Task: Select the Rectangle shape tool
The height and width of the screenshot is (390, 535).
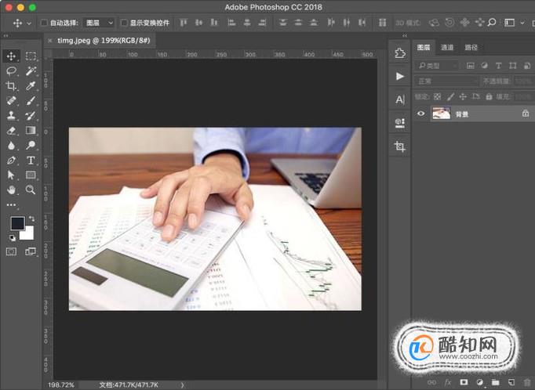Action: 31,175
